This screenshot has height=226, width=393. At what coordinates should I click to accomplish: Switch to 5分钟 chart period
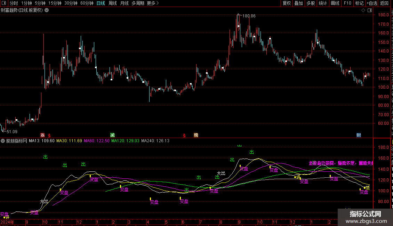(40, 3)
